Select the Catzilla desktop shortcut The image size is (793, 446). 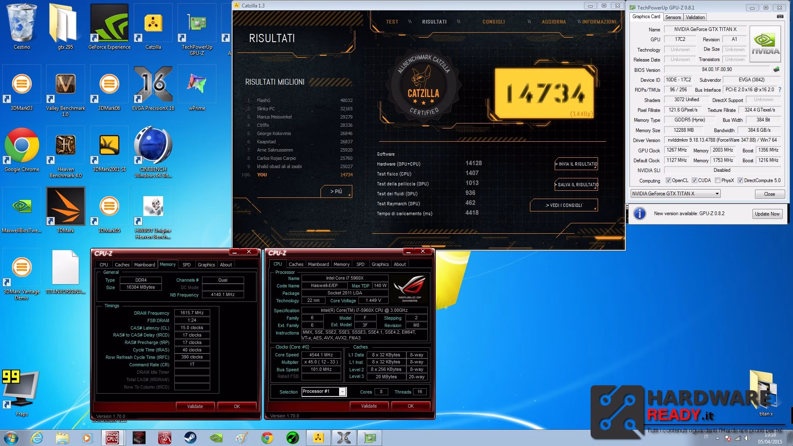(153, 26)
